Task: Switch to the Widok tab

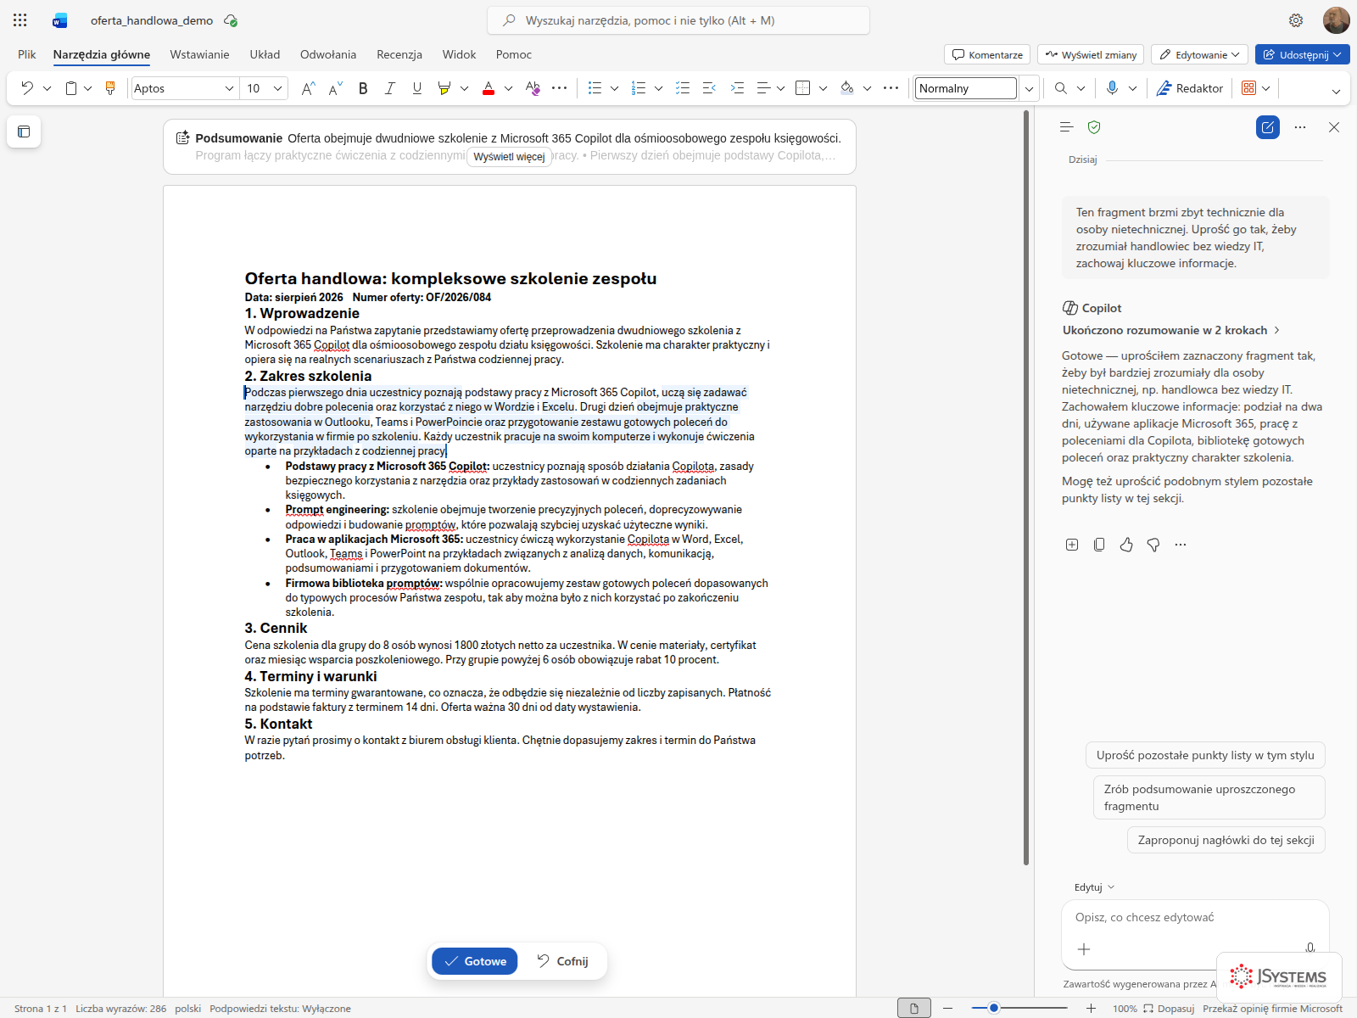Action: (459, 54)
